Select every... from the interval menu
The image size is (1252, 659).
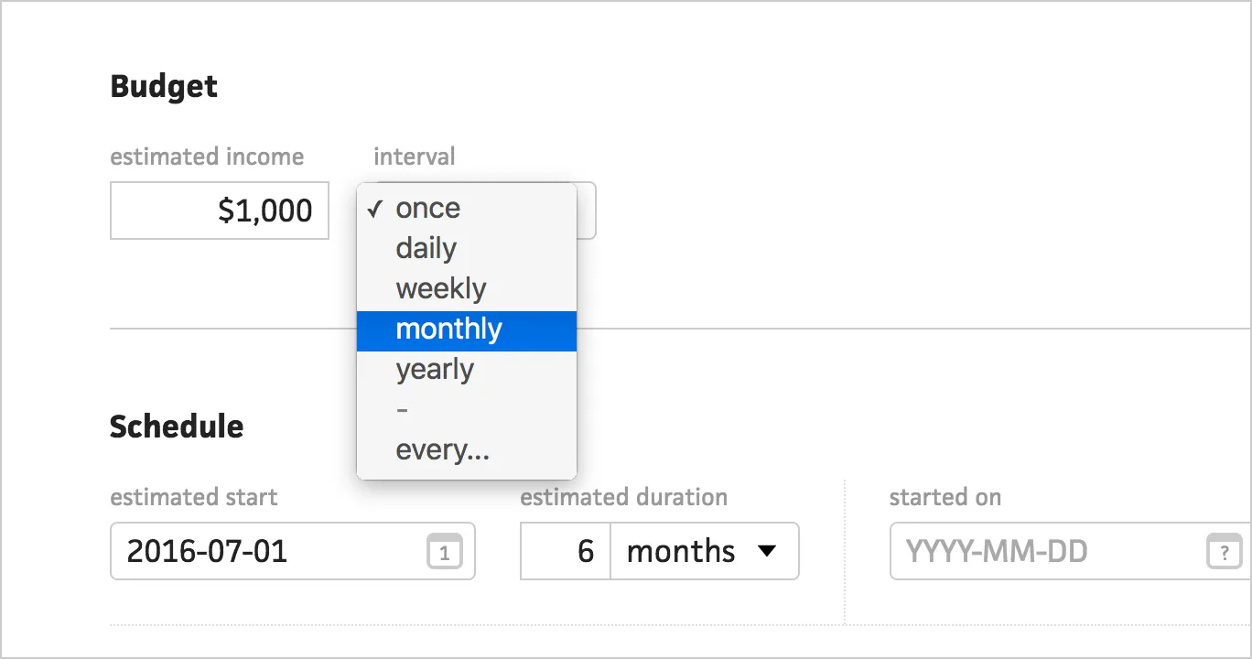pyautogui.click(x=443, y=449)
